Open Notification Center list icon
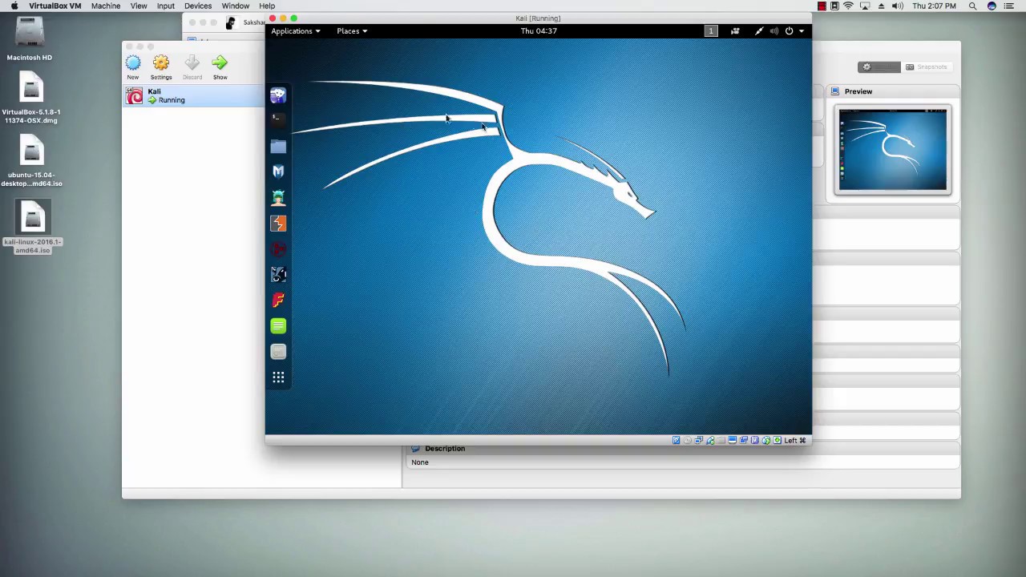The width and height of the screenshot is (1026, 577). coord(1010,6)
